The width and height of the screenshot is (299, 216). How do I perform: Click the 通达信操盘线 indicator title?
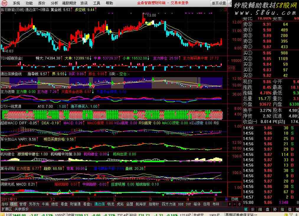click(11, 74)
